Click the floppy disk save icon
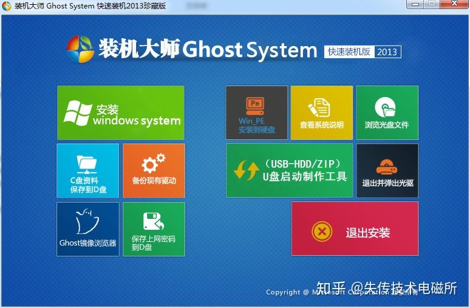The width and height of the screenshot is (470, 308). tap(153, 221)
